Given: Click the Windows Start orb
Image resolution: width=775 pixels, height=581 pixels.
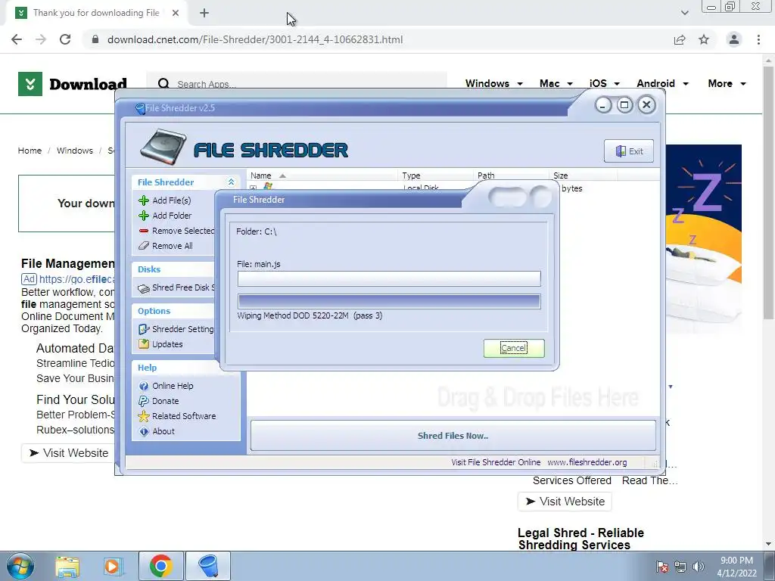Looking at the screenshot, I should (20, 566).
